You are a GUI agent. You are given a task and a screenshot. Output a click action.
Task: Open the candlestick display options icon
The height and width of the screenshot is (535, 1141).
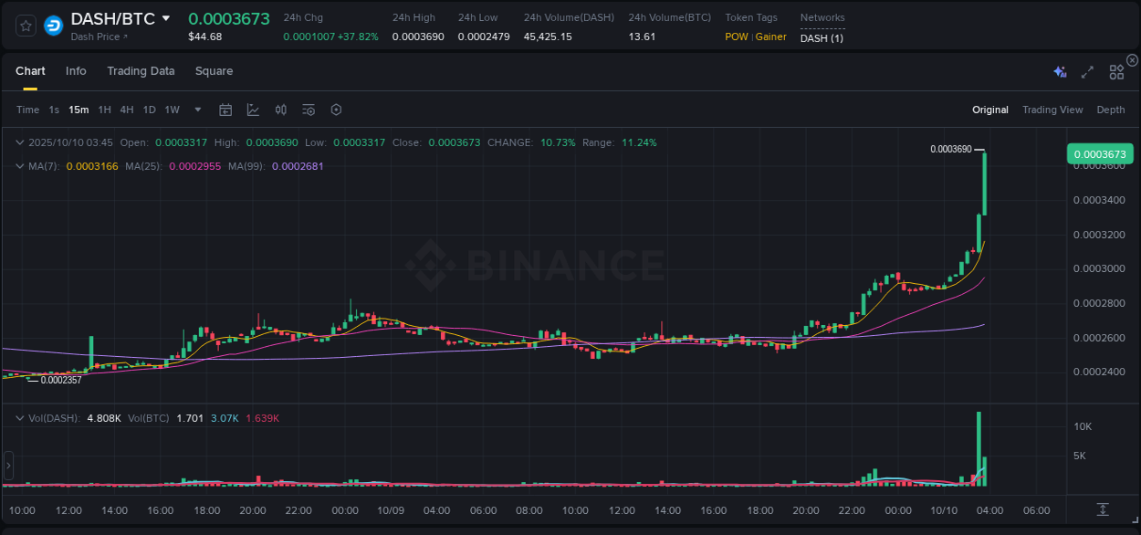pyautogui.click(x=281, y=110)
